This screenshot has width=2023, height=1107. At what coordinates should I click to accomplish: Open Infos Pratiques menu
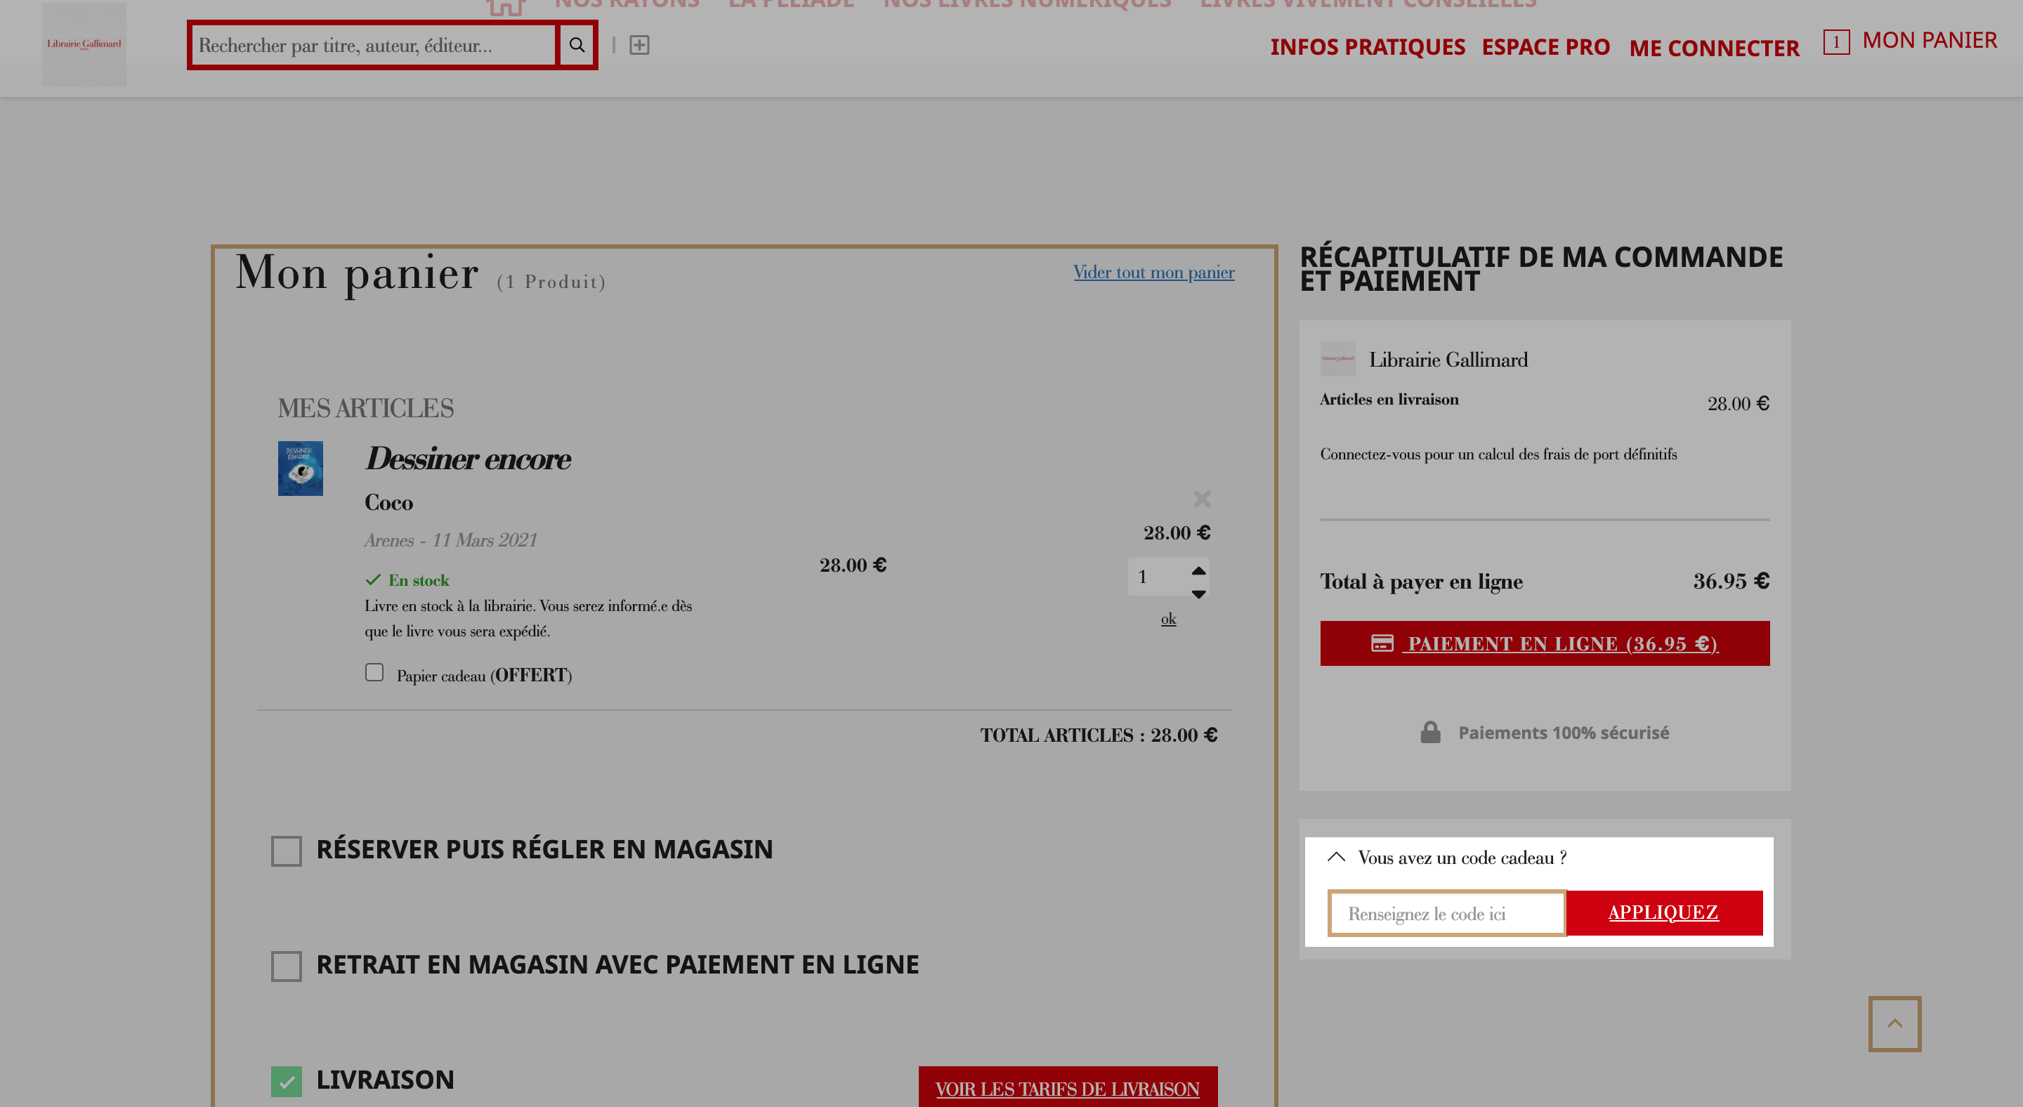click(1367, 47)
